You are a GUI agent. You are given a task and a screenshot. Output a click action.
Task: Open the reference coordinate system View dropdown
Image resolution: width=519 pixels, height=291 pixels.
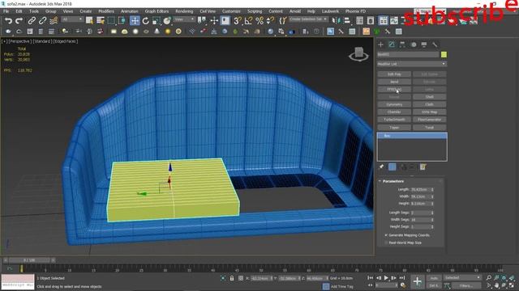point(184,19)
